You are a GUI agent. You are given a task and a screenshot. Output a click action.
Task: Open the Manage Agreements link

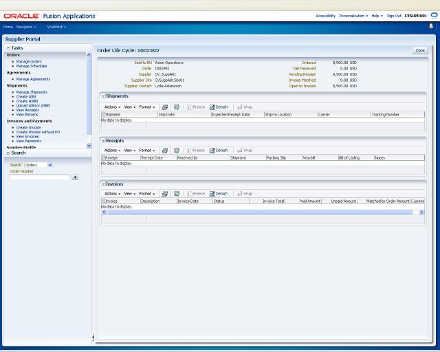coord(33,79)
